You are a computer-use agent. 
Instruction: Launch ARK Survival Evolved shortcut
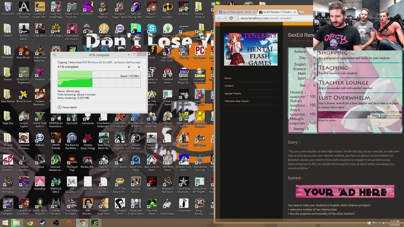(x=24, y=10)
